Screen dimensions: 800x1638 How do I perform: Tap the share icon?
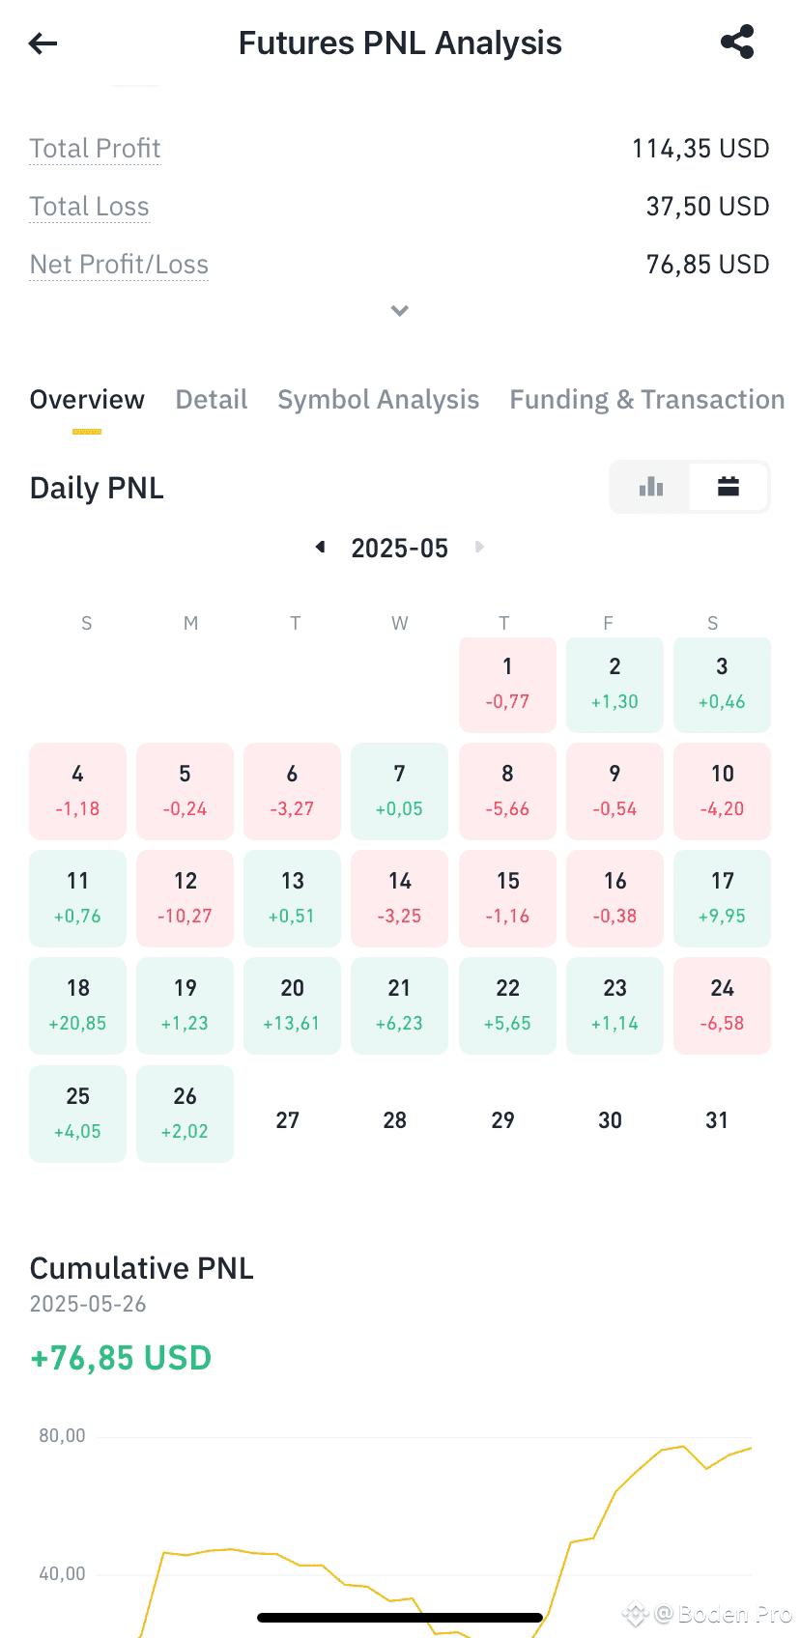pos(737,42)
